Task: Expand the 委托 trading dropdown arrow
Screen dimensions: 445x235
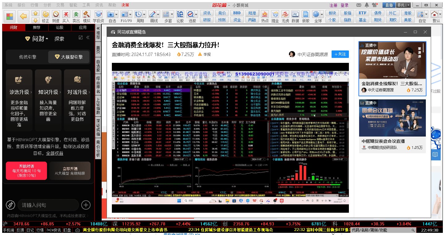Action: pos(408,5)
